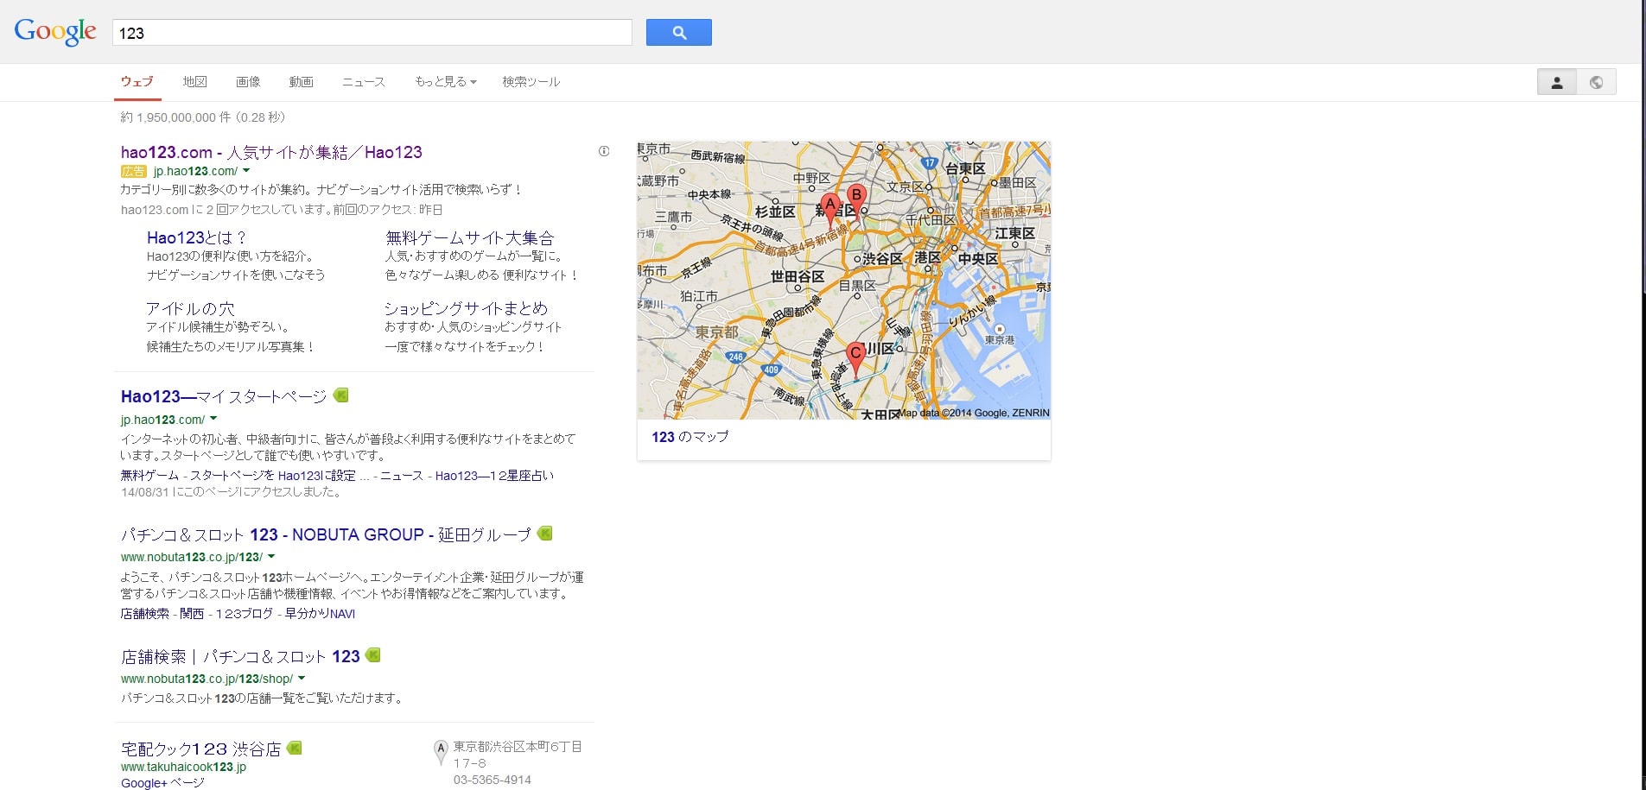Click the 123ブログ sublink
Image resolution: width=1646 pixels, height=790 pixels.
click(x=244, y=614)
